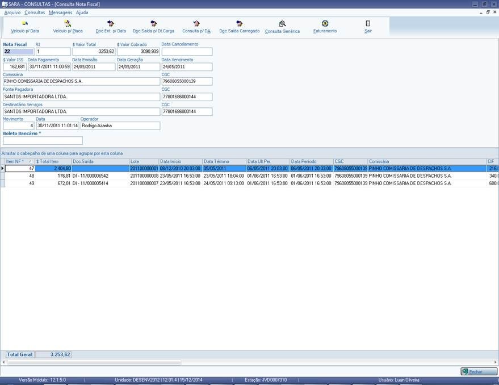Click the Versão Módulo status entry
The image size is (499, 385).
[x=43, y=380]
